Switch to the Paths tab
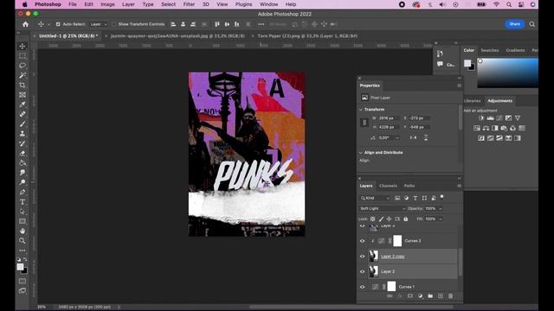554x311 pixels. coord(409,186)
